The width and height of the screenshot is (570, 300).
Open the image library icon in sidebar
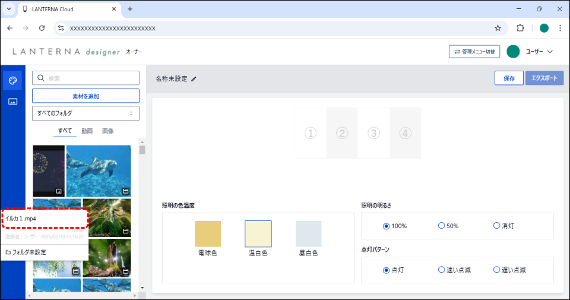tap(12, 102)
